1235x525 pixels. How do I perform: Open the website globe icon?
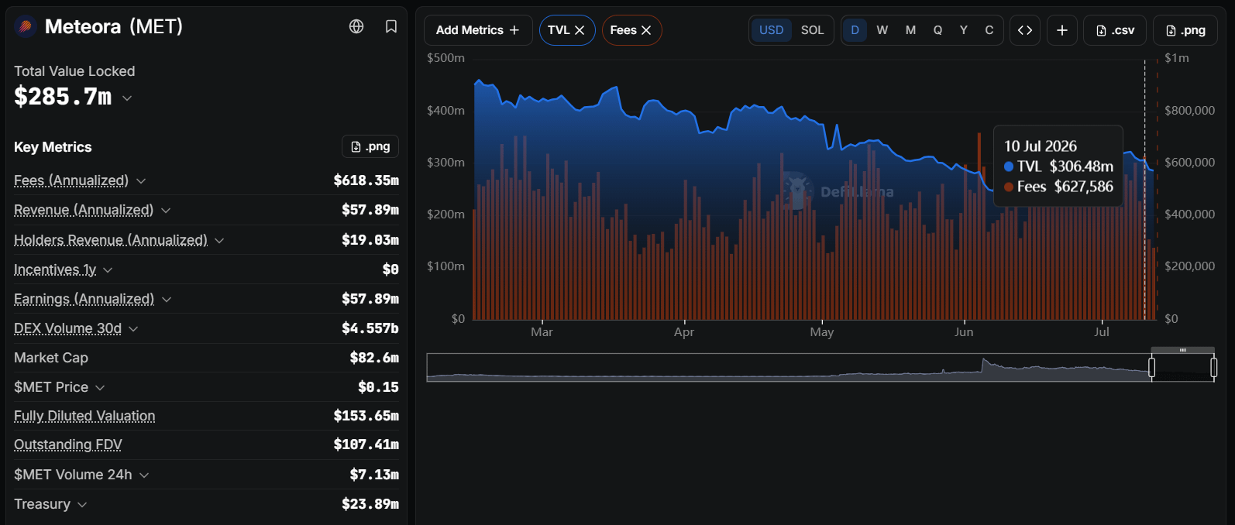(356, 26)
